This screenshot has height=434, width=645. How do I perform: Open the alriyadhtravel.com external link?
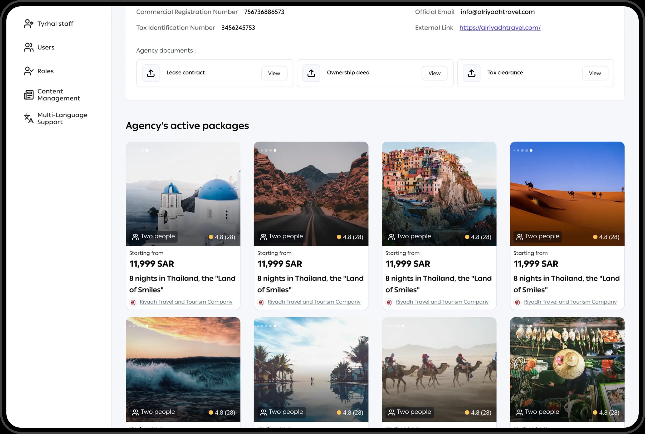tap(500, 28)
